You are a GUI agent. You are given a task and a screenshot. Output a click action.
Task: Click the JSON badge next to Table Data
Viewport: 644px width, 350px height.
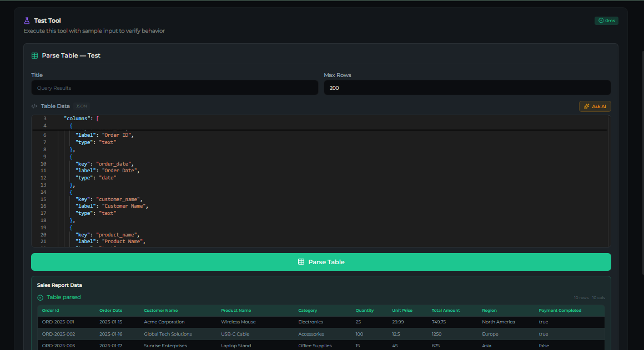[x=81, y=106]
